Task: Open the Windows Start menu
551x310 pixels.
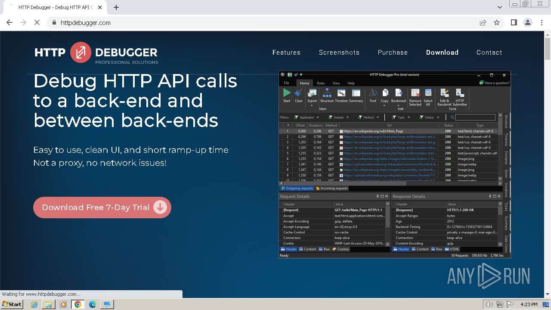Action: [x=12, y=304]
